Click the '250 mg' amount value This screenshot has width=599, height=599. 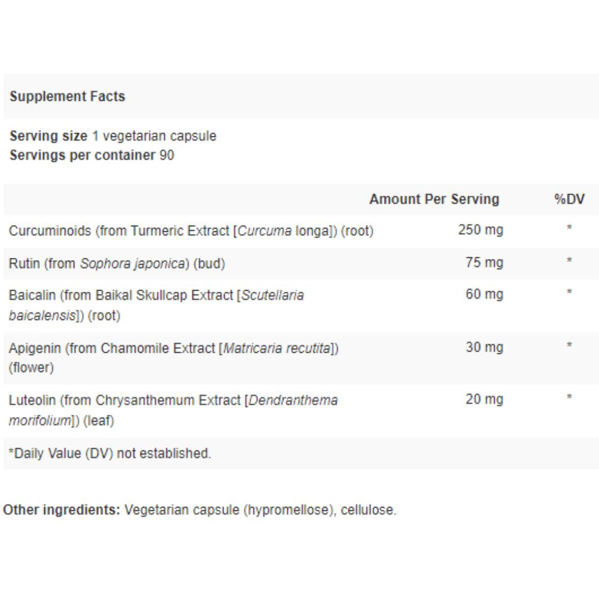[x=480, y=230]
